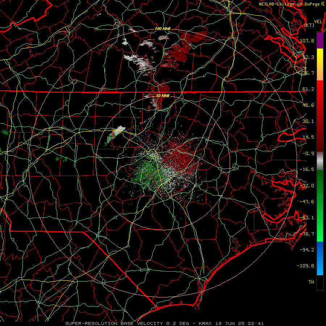Click the [KT] units label
Viewport: 326px width, 326px height.
click(309, 25)
